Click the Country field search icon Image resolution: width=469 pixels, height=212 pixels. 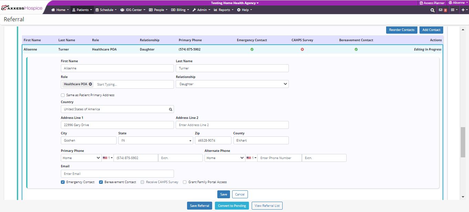coord(170,109)
